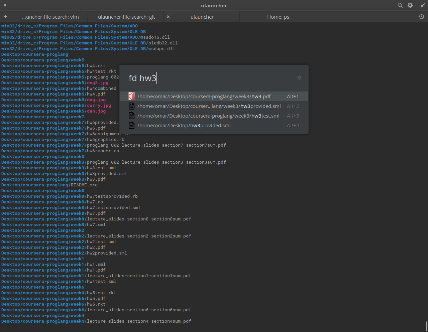This screenshot has height=332, width=428.
Task: Open the Ulauncher preferences gear in the search bar
Action: pyautogui.click(x=299, y=77)
